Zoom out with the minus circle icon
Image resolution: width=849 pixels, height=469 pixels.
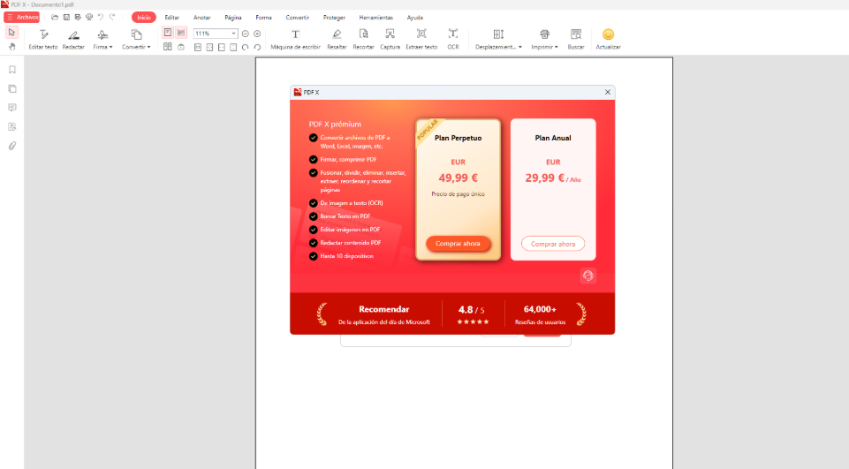coord(246,34)
